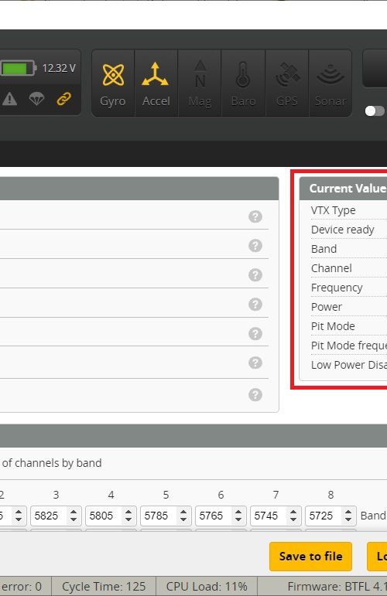
Task: Toggle the switch below the top-right box
Action: click(375, 111)
